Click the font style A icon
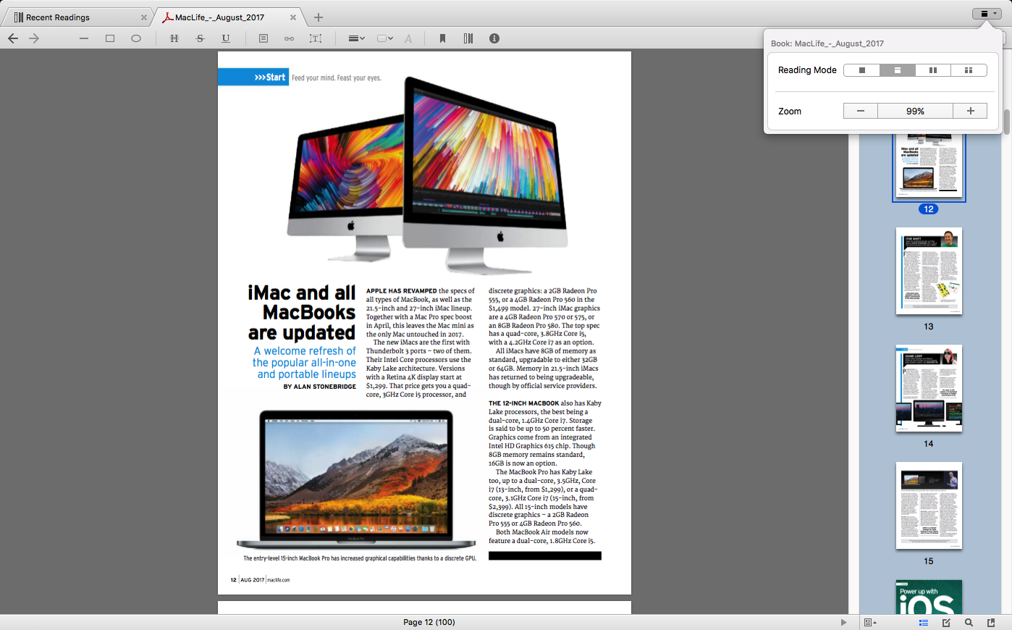The width and height of the screenshot is (1012, 630). (408, 38)
